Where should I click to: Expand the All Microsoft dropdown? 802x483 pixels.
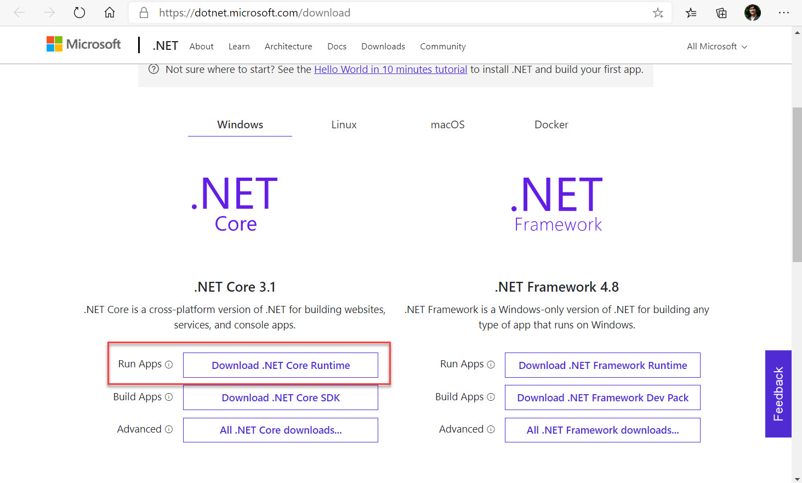tap(716, 47)
